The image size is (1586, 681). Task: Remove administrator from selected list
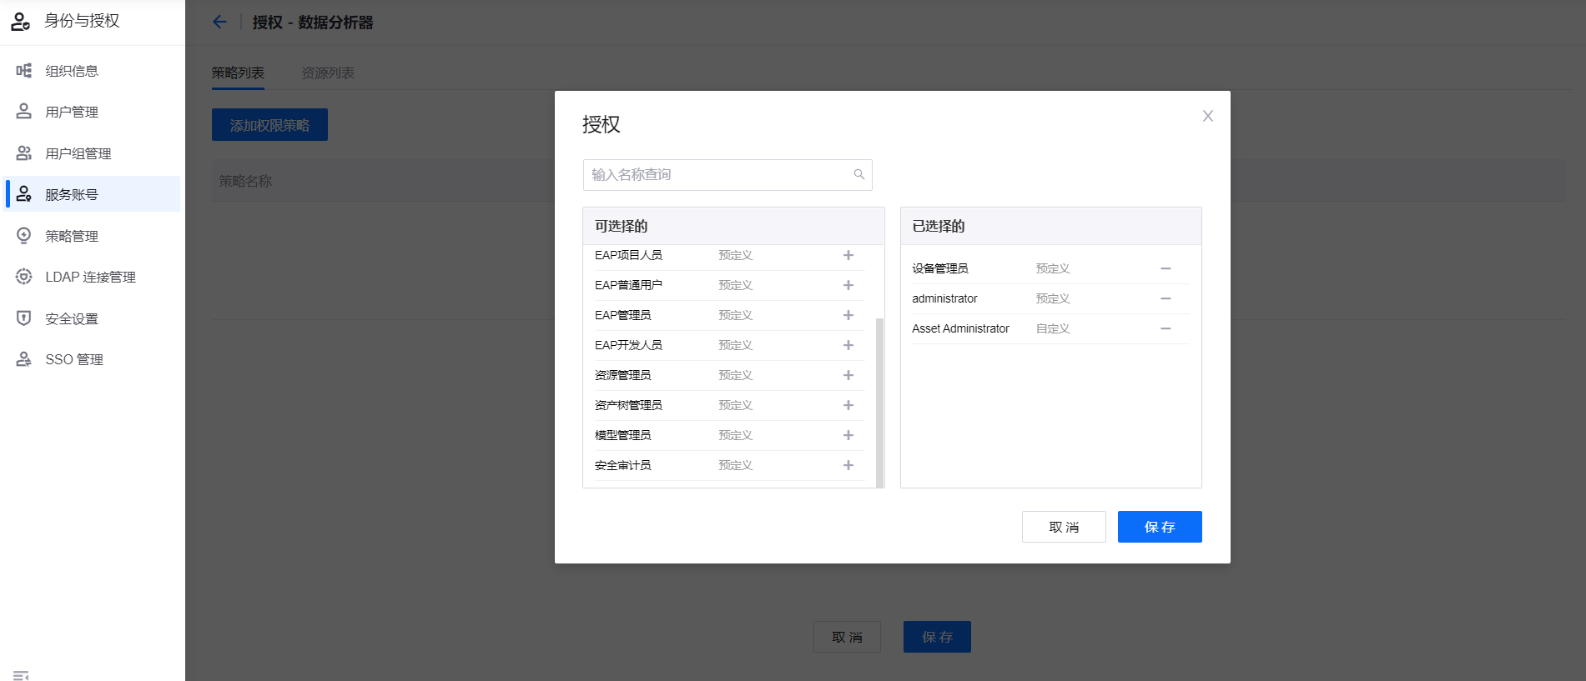[x=1166, y=298]
